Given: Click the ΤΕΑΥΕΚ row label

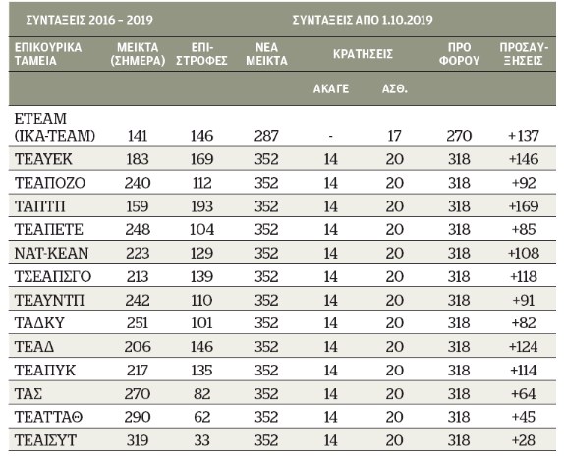Looking at the screenshot, I should click(43, 159).
